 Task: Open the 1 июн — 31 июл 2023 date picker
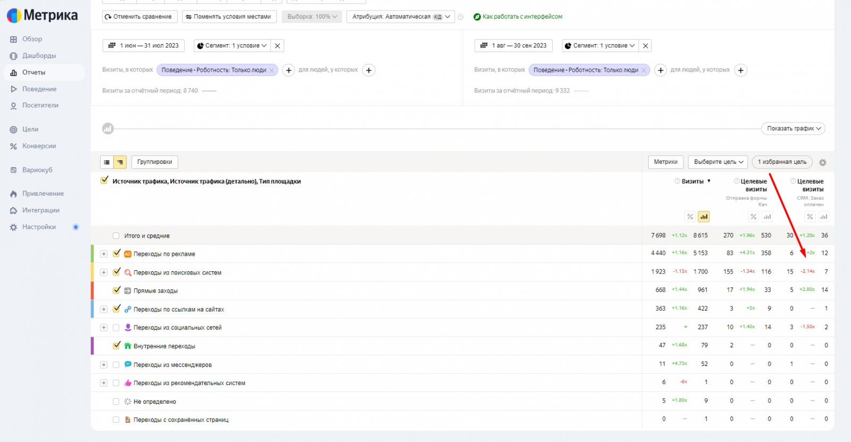tap(144, 46)
